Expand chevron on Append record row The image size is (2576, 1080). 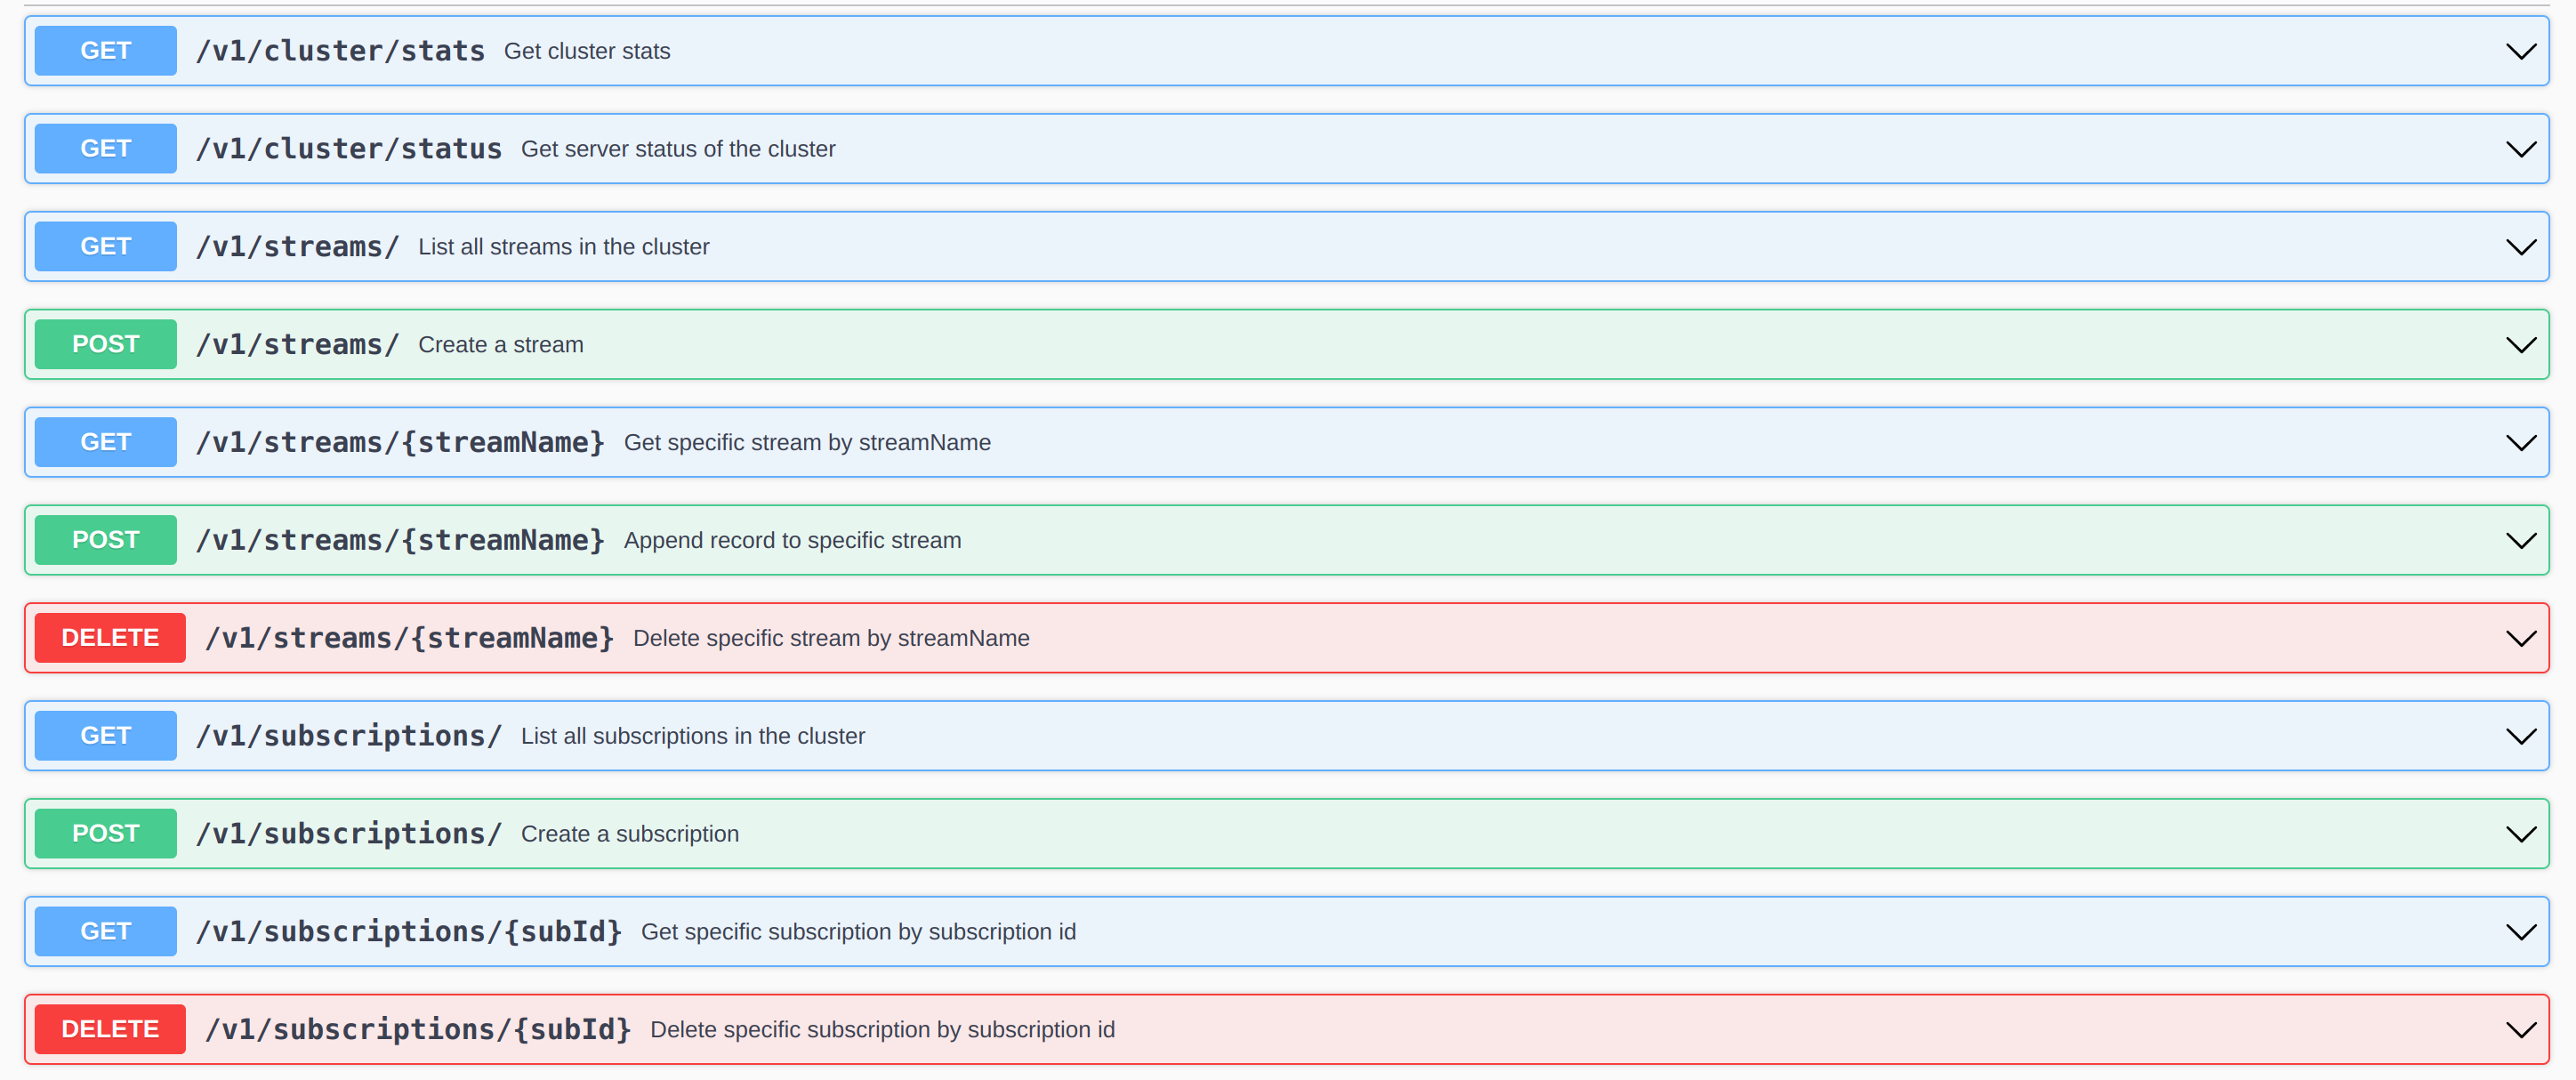[x=2520, y=541]
